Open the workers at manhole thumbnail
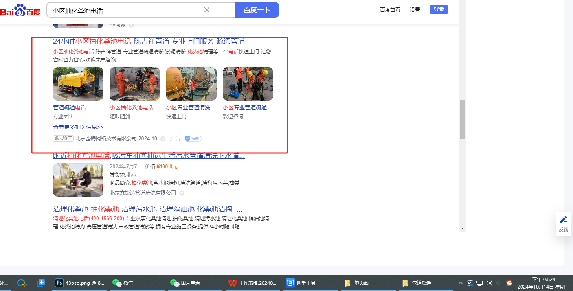Image resolution: width=573 pixels, height=291 pixels. (x=135, y=84)
